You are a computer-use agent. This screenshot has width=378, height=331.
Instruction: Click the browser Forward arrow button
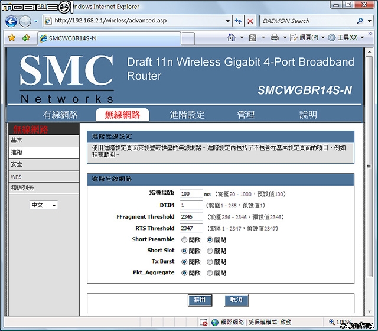tap(25, 21)
